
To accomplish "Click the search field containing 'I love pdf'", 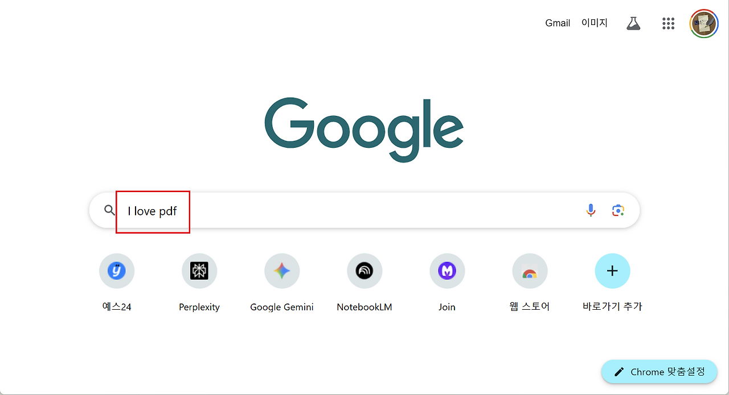I will pyautogui.click(x=364, y=210).
